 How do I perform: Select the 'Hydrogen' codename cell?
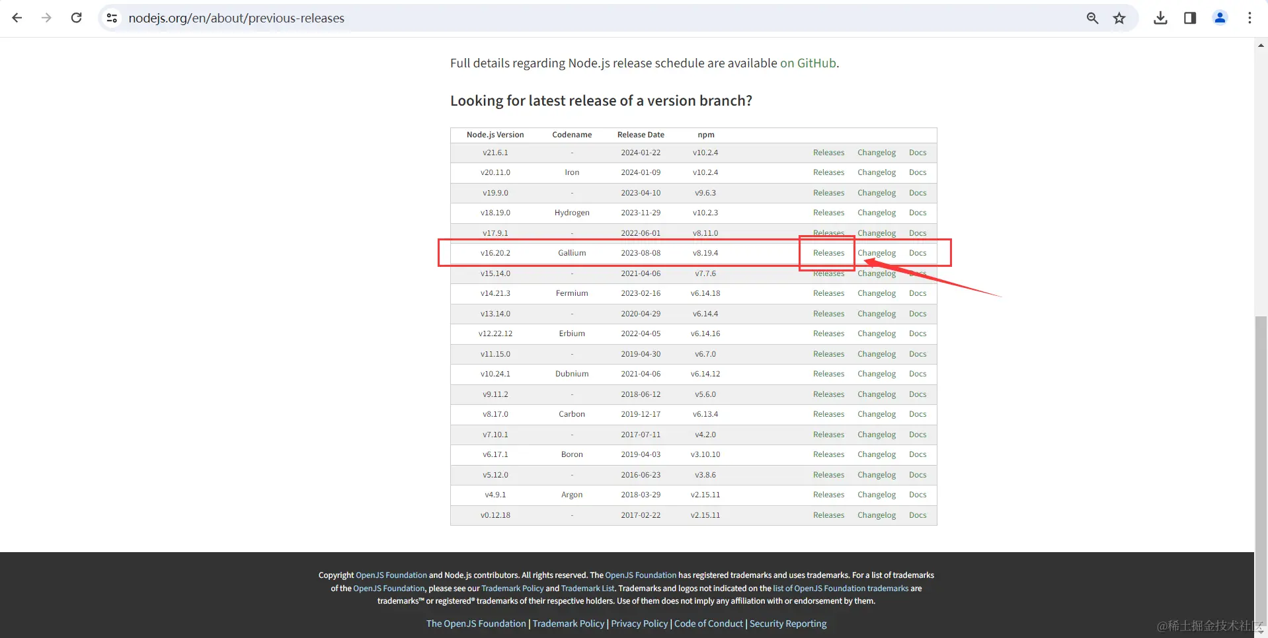pyautogui.click(x=572, y=213)
